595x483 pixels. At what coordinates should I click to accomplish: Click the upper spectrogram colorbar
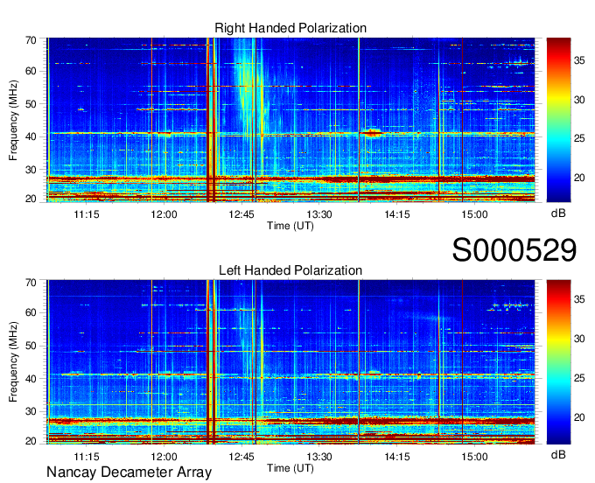pyautogui.click(x=558, y=120)
